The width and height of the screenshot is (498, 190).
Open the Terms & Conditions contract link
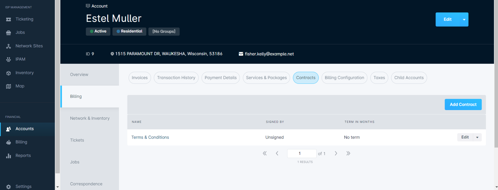pos(150,137)
